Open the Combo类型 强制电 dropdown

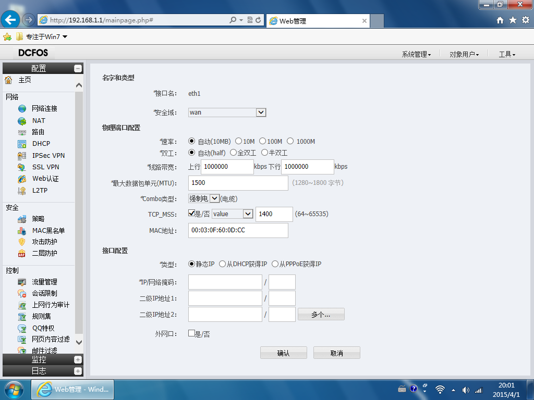pyautogui.click(x=204, y=198)
